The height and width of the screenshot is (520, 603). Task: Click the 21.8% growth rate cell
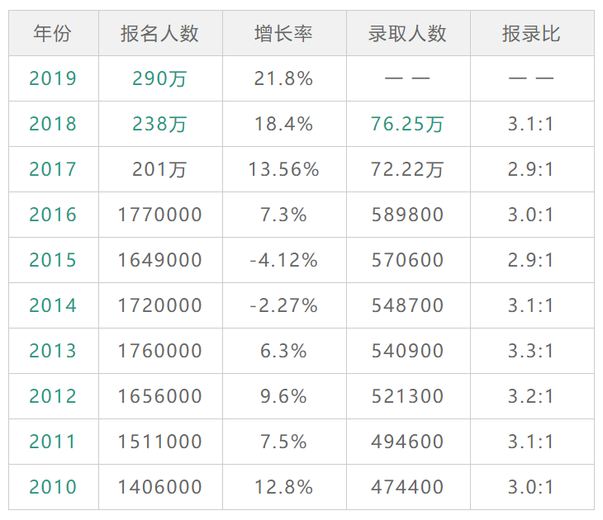[284, 78]
